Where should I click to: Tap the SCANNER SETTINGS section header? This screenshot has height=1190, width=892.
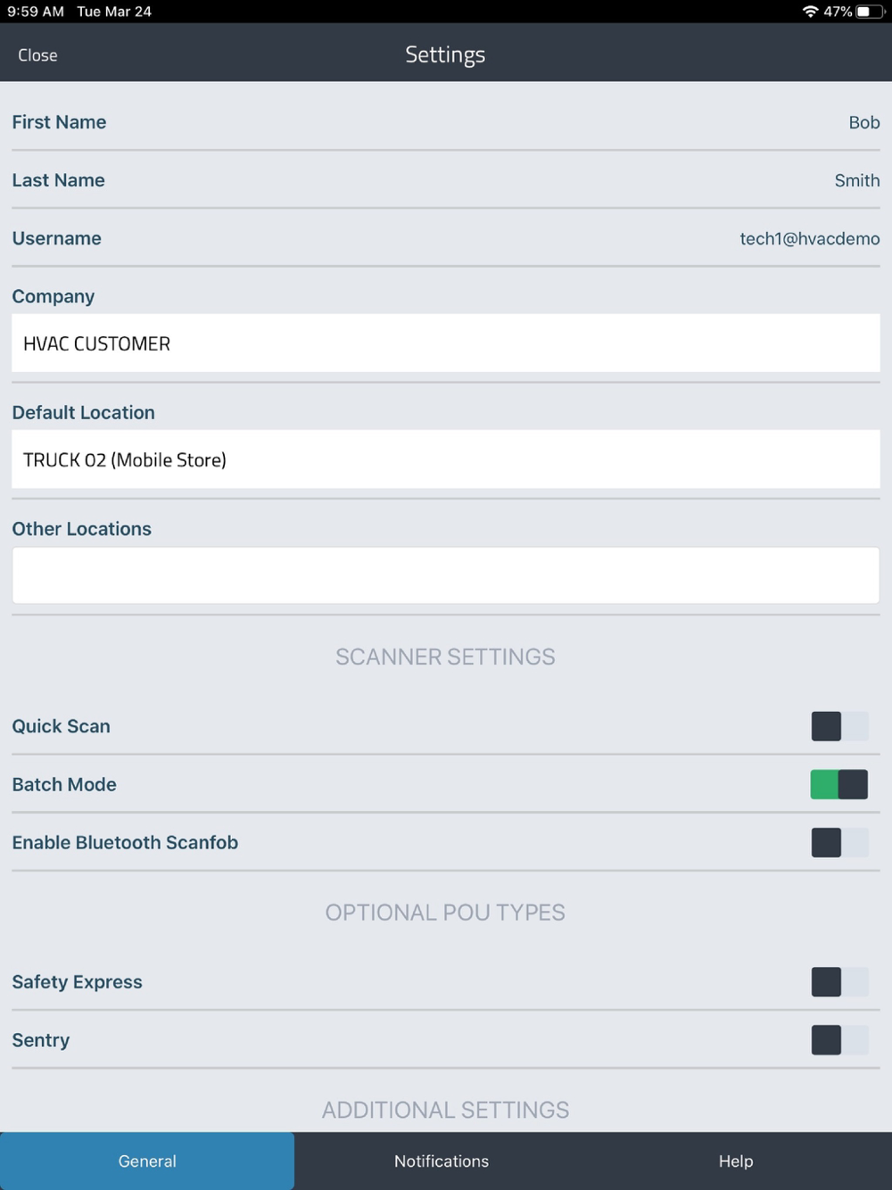click(x=445, y=657)
